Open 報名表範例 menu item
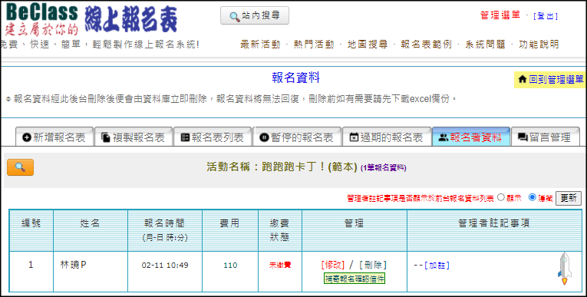 coord(426,45)
